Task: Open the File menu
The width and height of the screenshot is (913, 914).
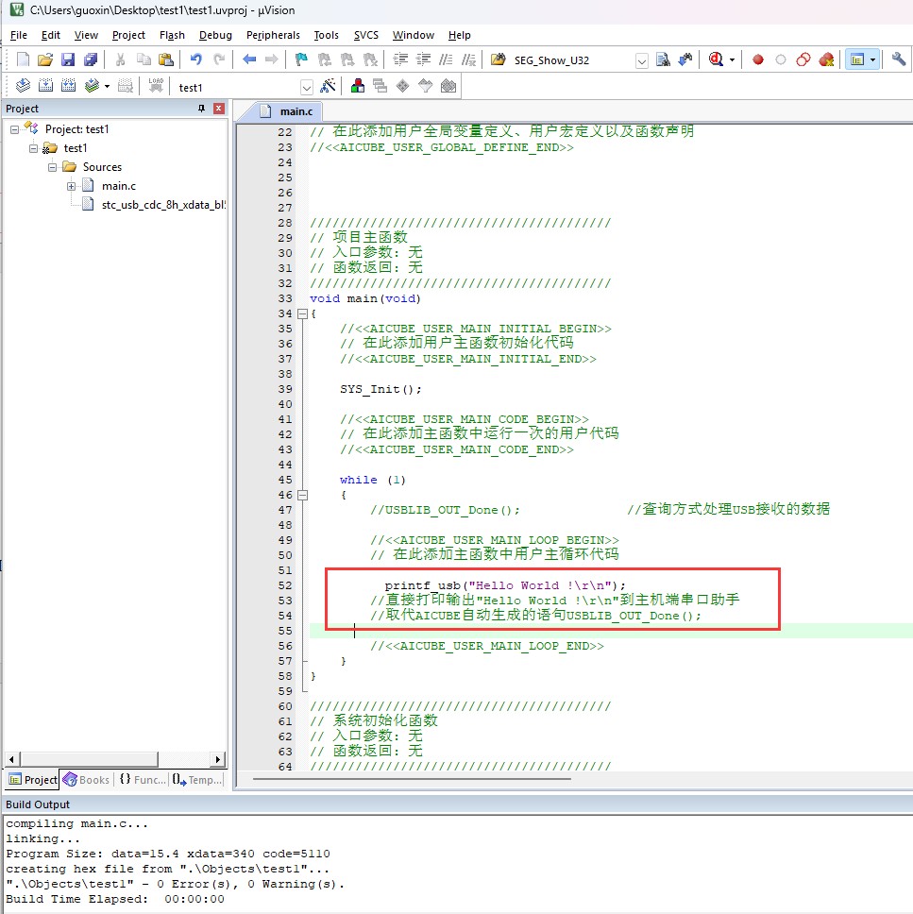Action: point(19,35)
